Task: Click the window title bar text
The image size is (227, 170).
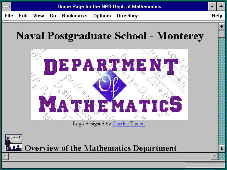Action: click(109, 6)
